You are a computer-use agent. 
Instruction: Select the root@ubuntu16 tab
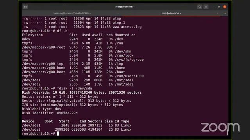coord(171,13)
